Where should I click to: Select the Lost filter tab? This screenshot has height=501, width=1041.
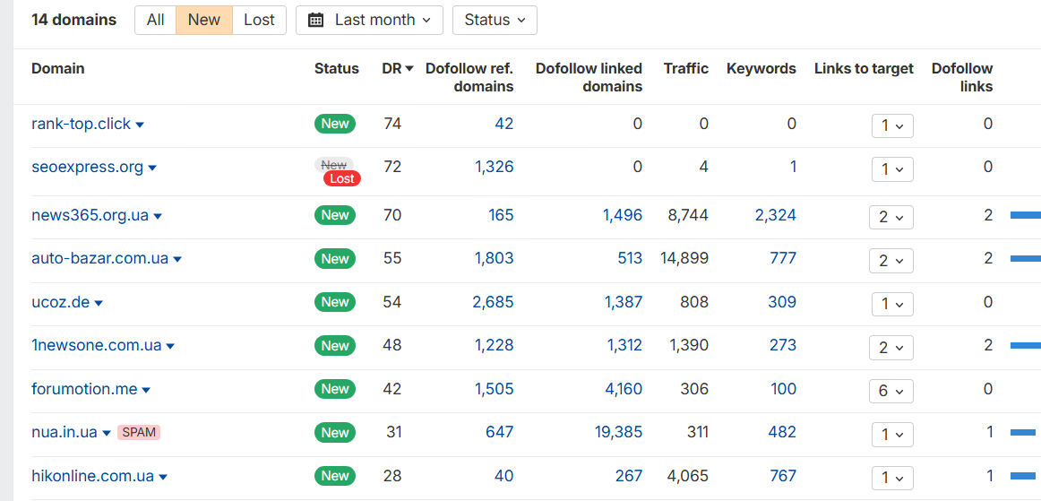tap(259, 20)
